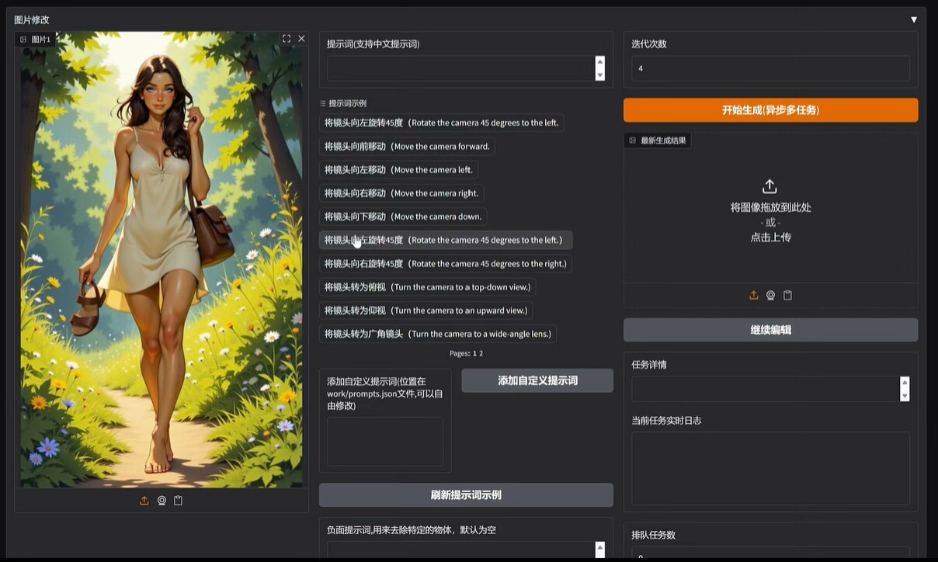Click upload icon below 图片1 image

pos(144,501)
